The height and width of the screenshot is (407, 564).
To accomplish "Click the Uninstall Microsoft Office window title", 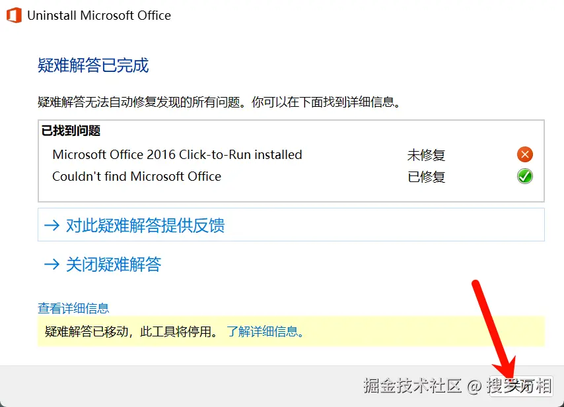I will pos(99,16).
